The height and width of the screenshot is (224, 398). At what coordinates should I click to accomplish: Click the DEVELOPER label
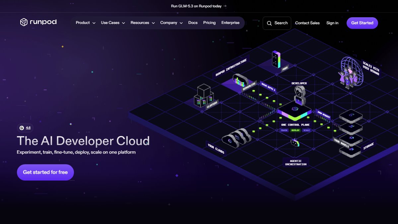(x=299, y=83)
